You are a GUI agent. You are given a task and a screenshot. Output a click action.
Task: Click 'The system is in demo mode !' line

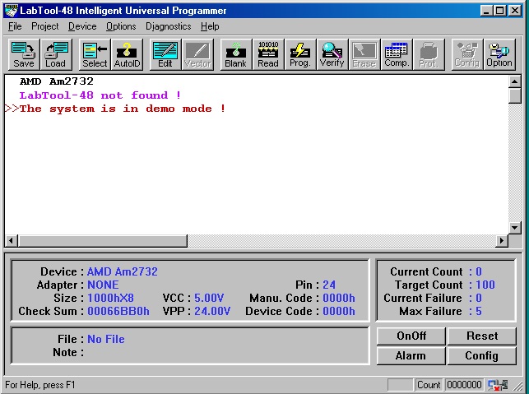click(122, 109)
